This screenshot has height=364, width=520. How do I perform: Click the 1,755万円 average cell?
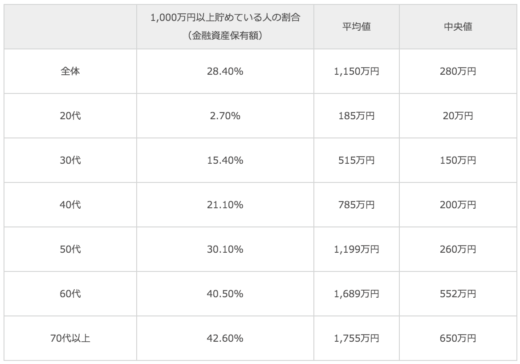coord(356,338)
